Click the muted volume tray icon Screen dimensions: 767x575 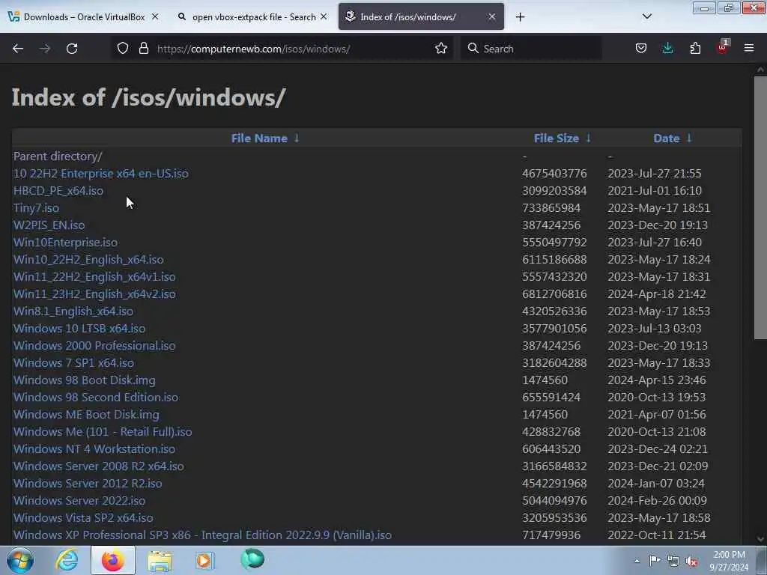tap(691, 562)
